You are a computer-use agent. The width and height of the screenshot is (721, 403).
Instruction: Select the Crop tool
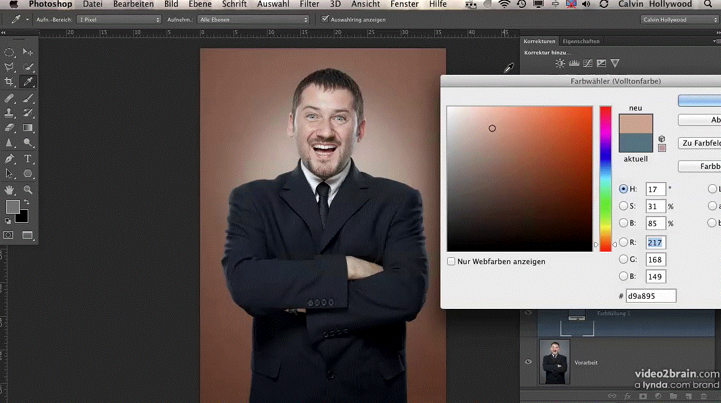pyautogui.click(x=9, y=82)
